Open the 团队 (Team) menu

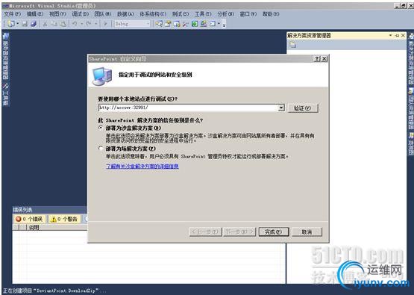(103, 13)
